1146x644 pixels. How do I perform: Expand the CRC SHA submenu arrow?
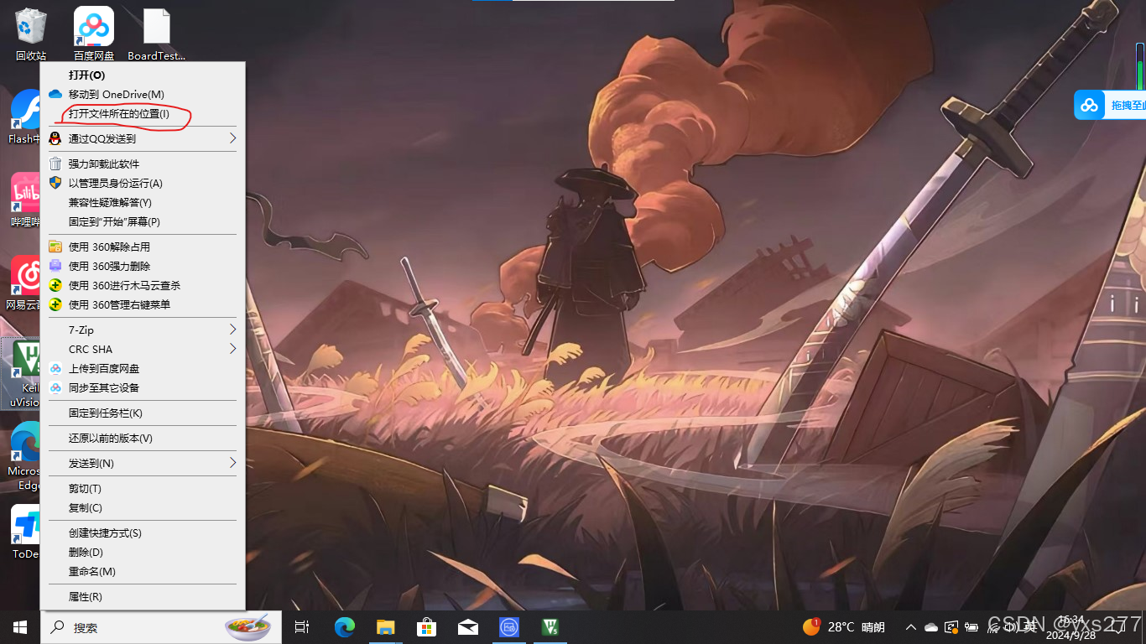point(232,349)
